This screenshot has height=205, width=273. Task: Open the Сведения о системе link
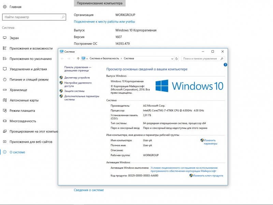pyautogui.click(x=89, y=190)
